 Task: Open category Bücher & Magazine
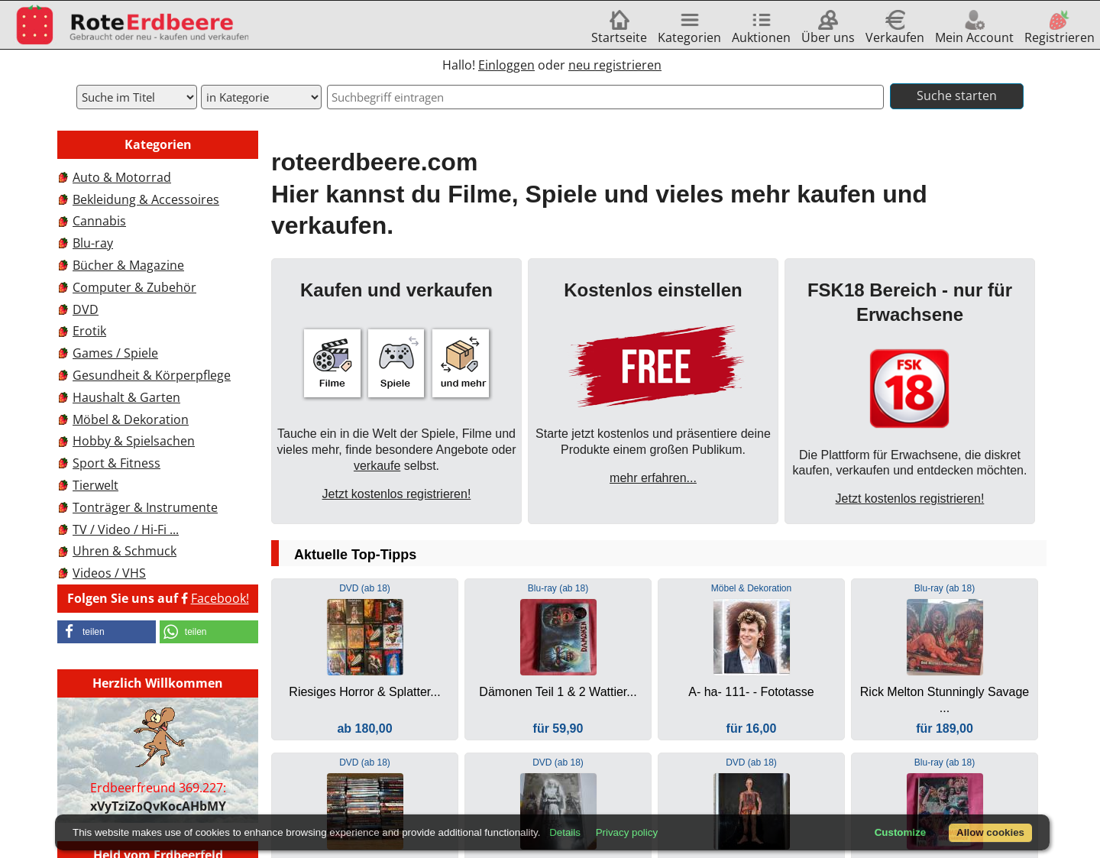point(128,265)
